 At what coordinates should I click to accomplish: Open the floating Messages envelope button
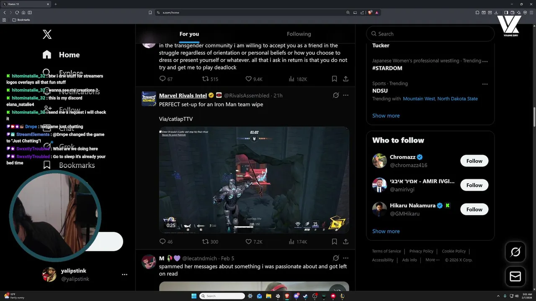pos(515,276)
